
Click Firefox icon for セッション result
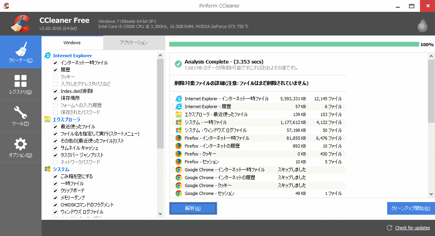click(179, 162)
